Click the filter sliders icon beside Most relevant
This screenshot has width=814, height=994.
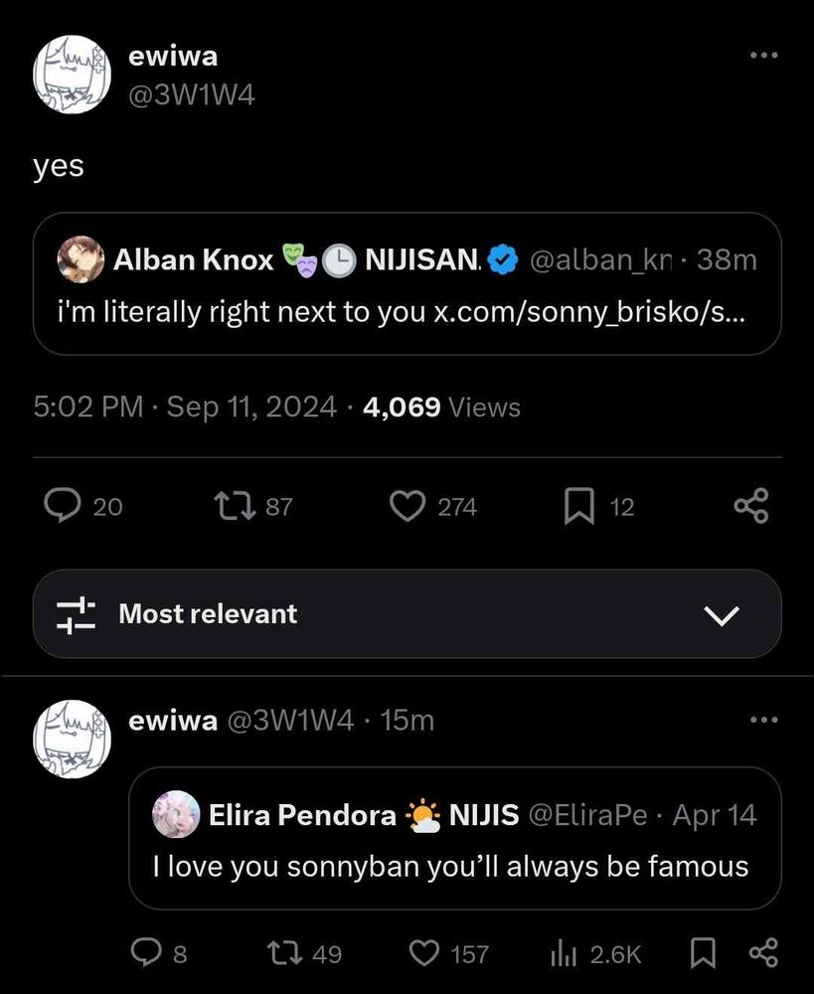(76, 614)
